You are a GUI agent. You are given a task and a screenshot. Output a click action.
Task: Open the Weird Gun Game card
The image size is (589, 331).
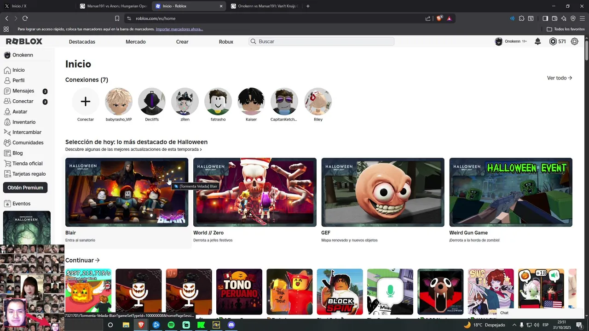point(511,192)
